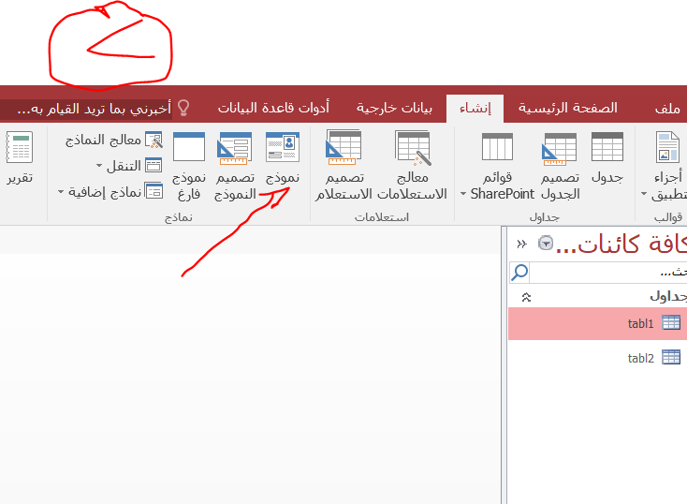Click the Tell Me lightbulb icon
Screen dimensions: 687x504
[x=183, y=108]
